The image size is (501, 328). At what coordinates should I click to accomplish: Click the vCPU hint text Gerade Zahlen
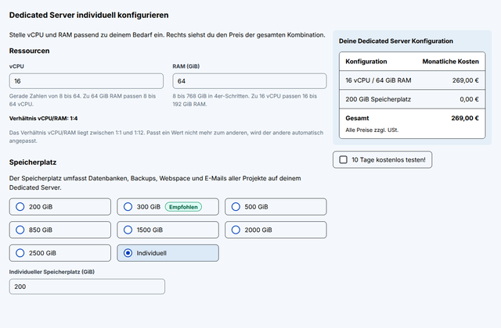[82, 100]
